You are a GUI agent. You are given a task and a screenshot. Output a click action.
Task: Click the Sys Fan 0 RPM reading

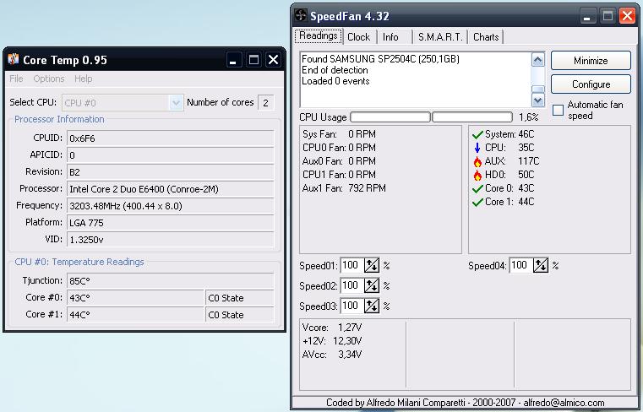point(339,134)
